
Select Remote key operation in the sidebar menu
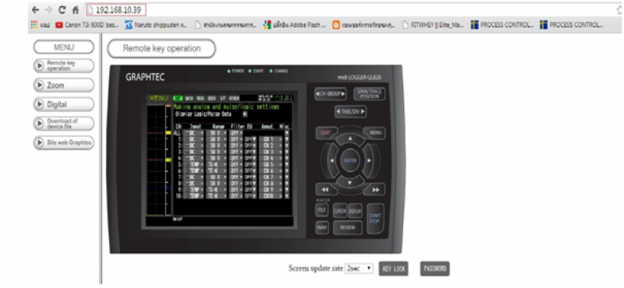click(x=64, y=66)
